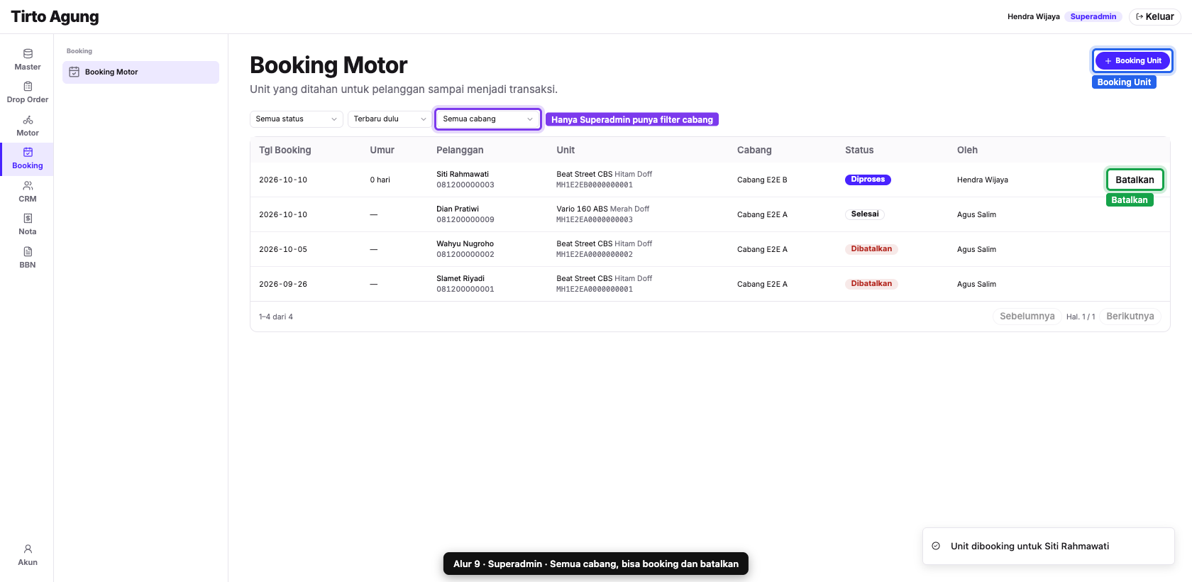Expand the Semua status filter dropdown
Screen dimensions: 1192x582
297,119
